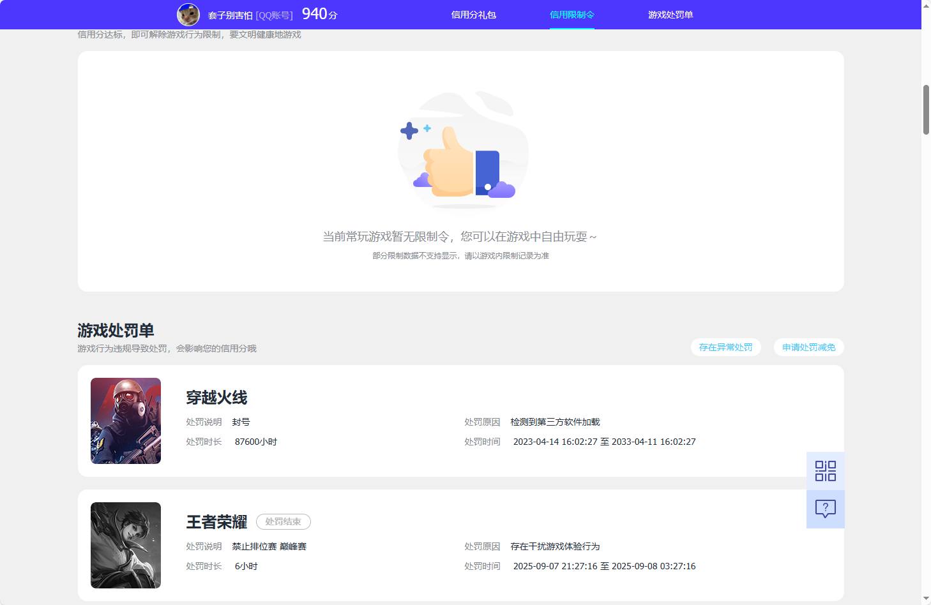
Task: Click the nickname 套子别害怕
Action: pyautogui.click(x=229, y=15)
